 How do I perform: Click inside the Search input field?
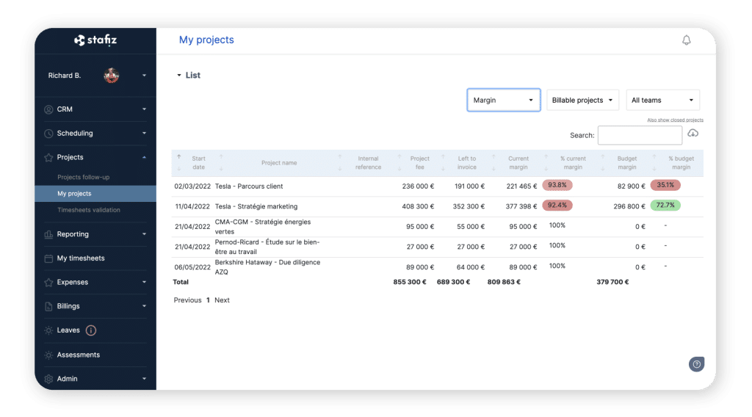click(x=640, y=136)
